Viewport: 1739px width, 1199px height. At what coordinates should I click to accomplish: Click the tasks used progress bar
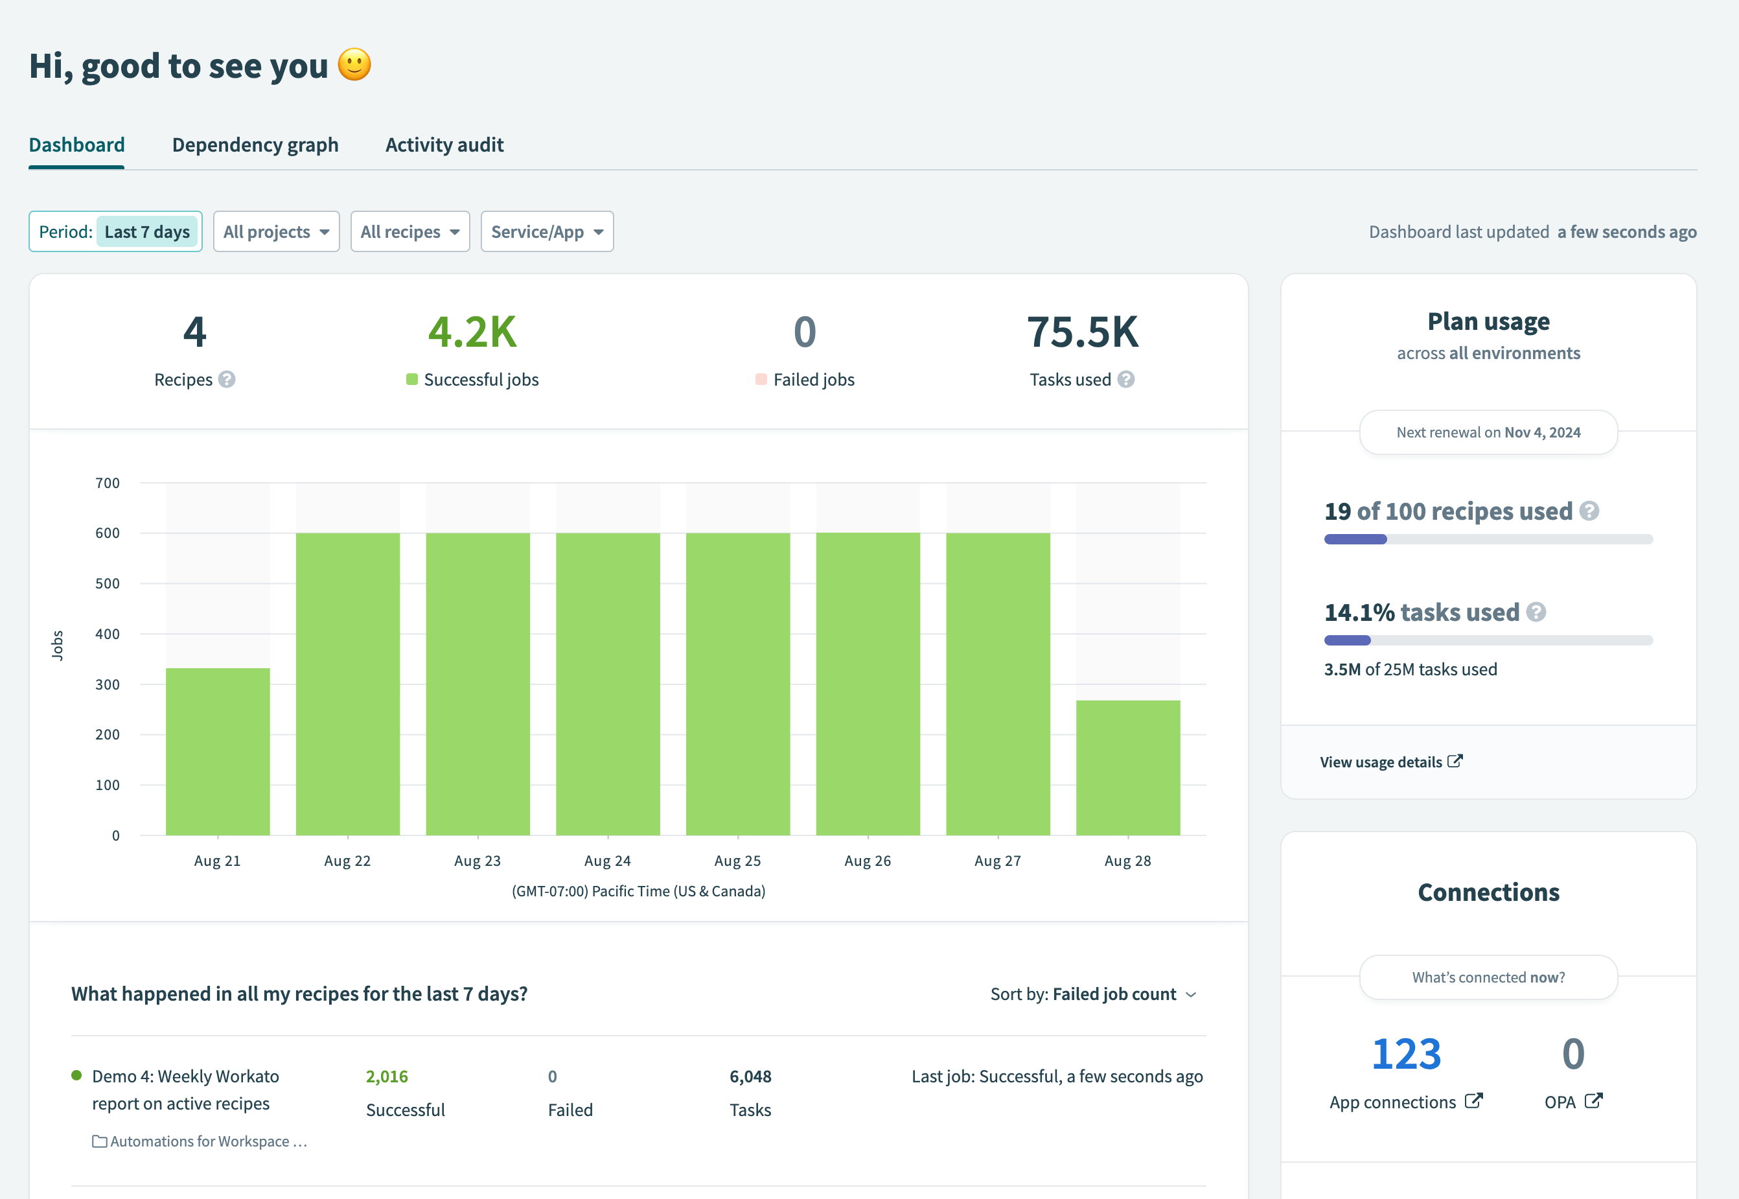[1488, 640]
